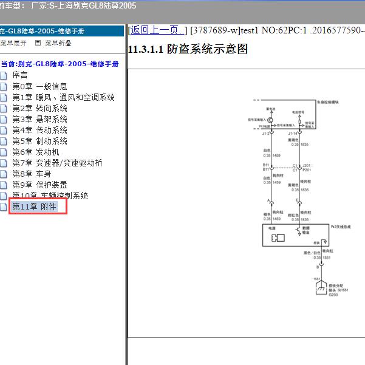Open 第1章 暖风、通风和空调系统 chapter
The image size is (365, 365).
(64, 97)
